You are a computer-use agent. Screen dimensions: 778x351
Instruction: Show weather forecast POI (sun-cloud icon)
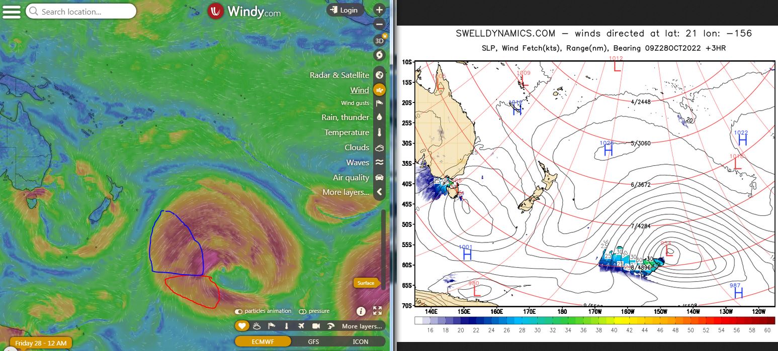click(x=256, y=326)
